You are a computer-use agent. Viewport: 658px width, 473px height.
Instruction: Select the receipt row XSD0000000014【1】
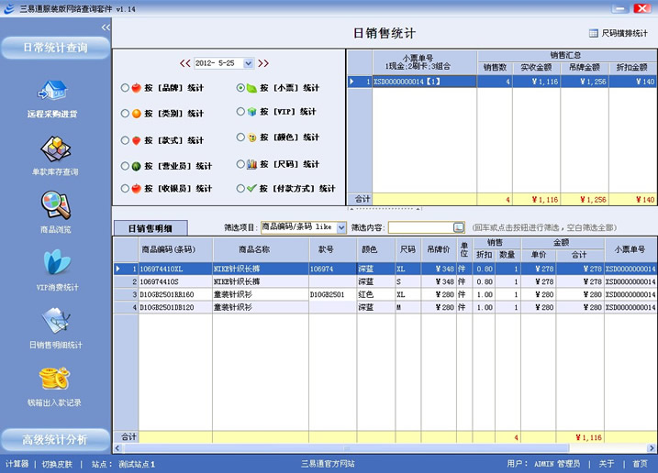click(x=502, y=82)
